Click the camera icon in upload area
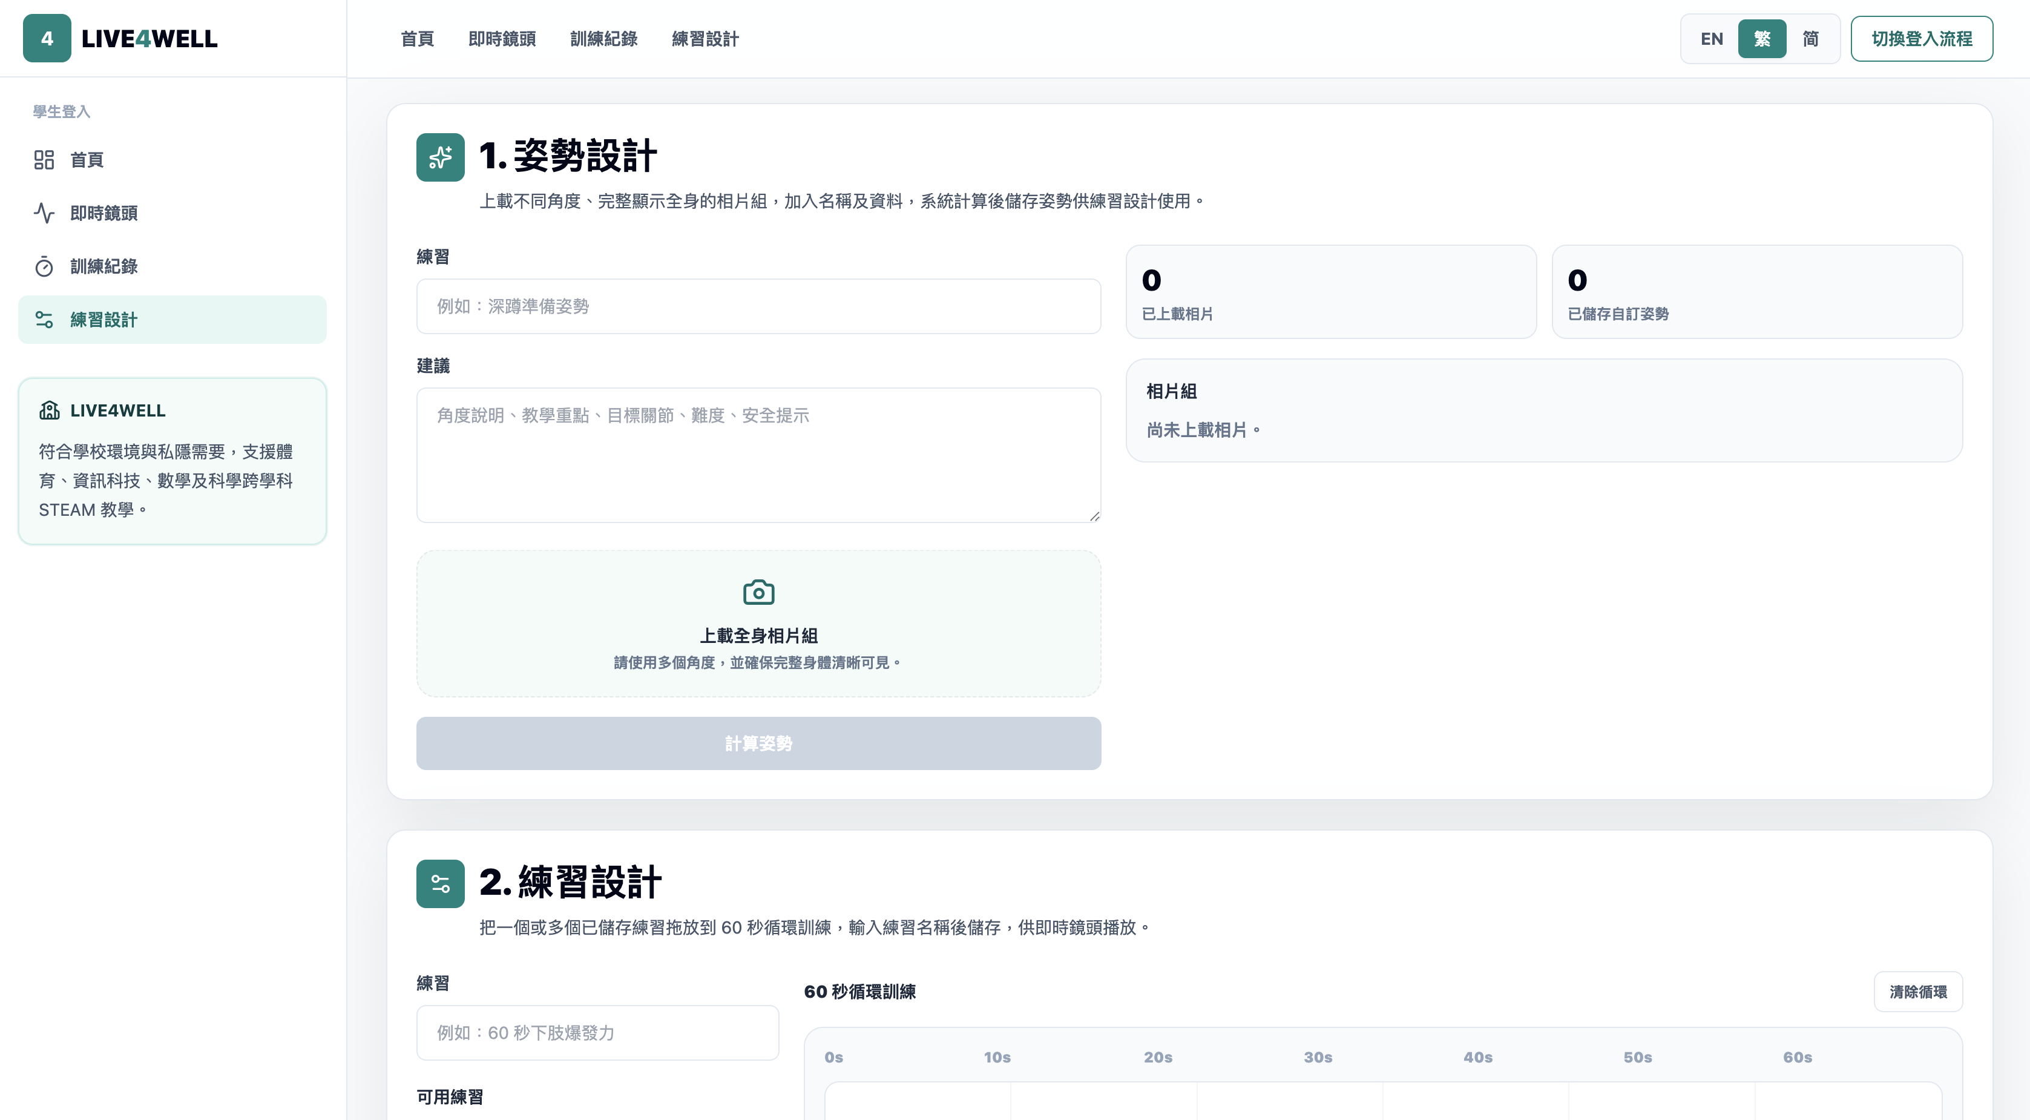Viewport: 2030px width, 1120px height. pos(759,593)
